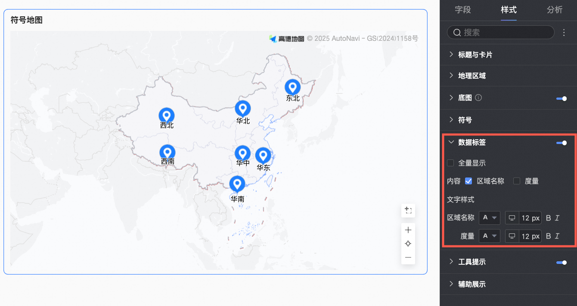Switch to the 分析 tab
The height and width of the screenshot is (306, 577).
click(x=555, y=10)
